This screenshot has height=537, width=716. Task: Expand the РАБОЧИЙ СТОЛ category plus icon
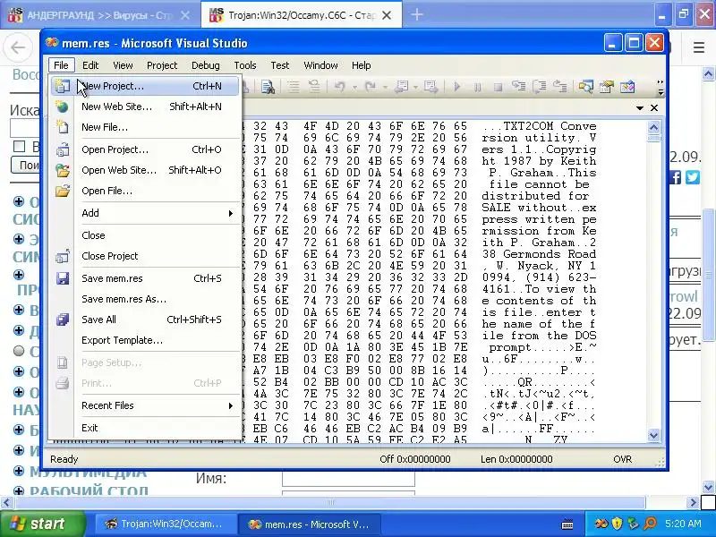pos(19,491)
